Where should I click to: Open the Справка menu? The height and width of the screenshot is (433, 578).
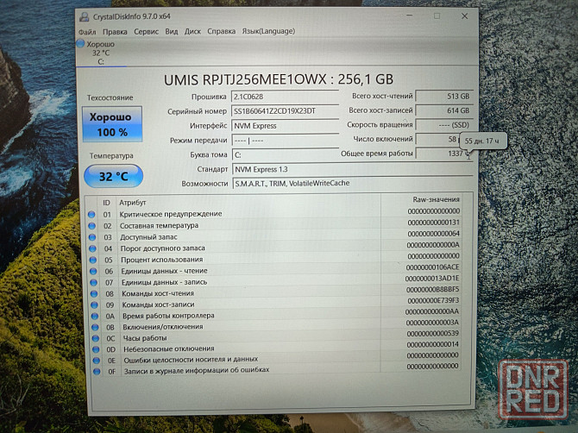coord(221,31)
